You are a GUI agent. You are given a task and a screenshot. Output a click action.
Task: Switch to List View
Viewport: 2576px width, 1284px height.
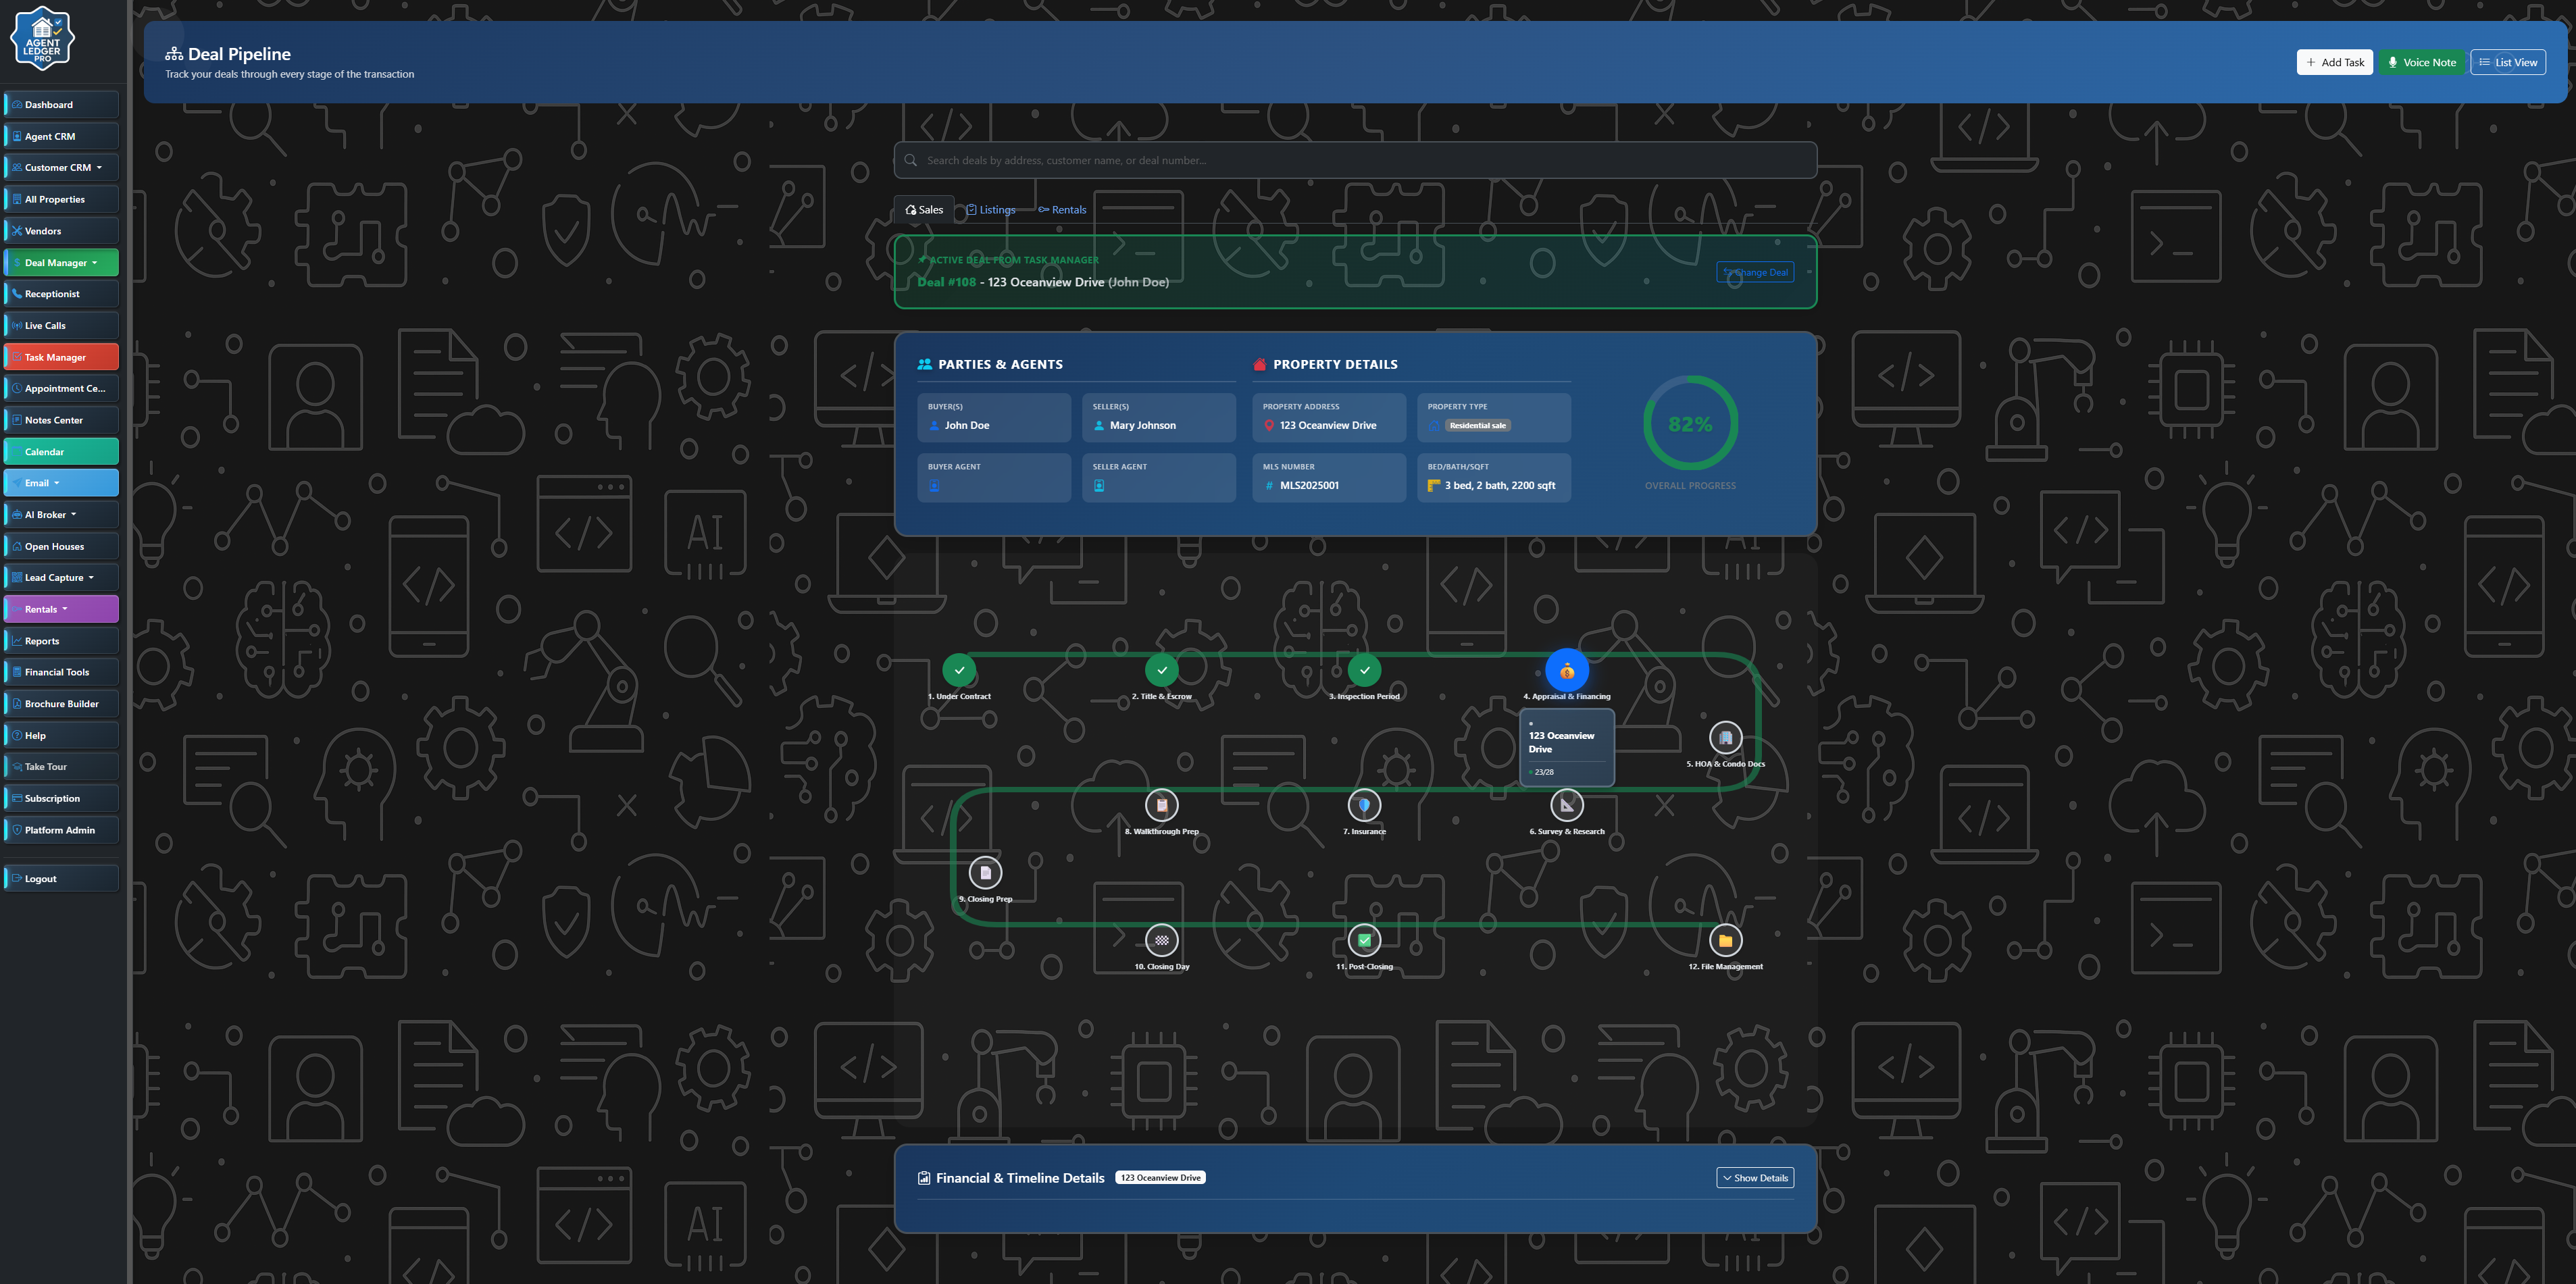2507,62
